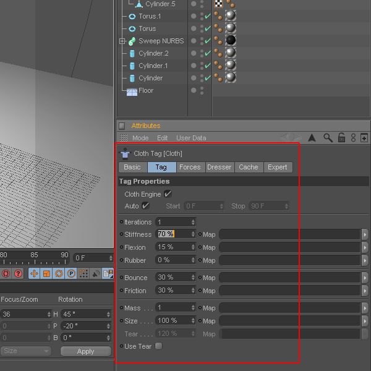Click the material tag sphere on Cylinder row

[231, 77]
